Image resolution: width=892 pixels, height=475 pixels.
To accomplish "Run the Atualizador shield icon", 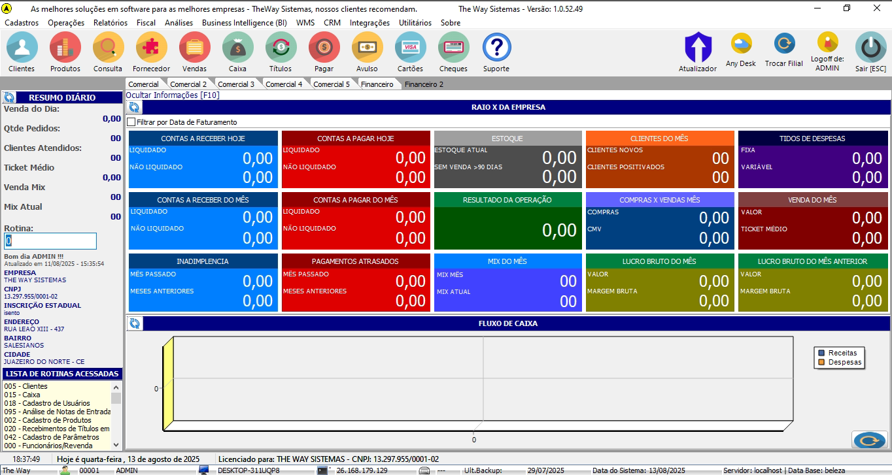I will (697, 48).
